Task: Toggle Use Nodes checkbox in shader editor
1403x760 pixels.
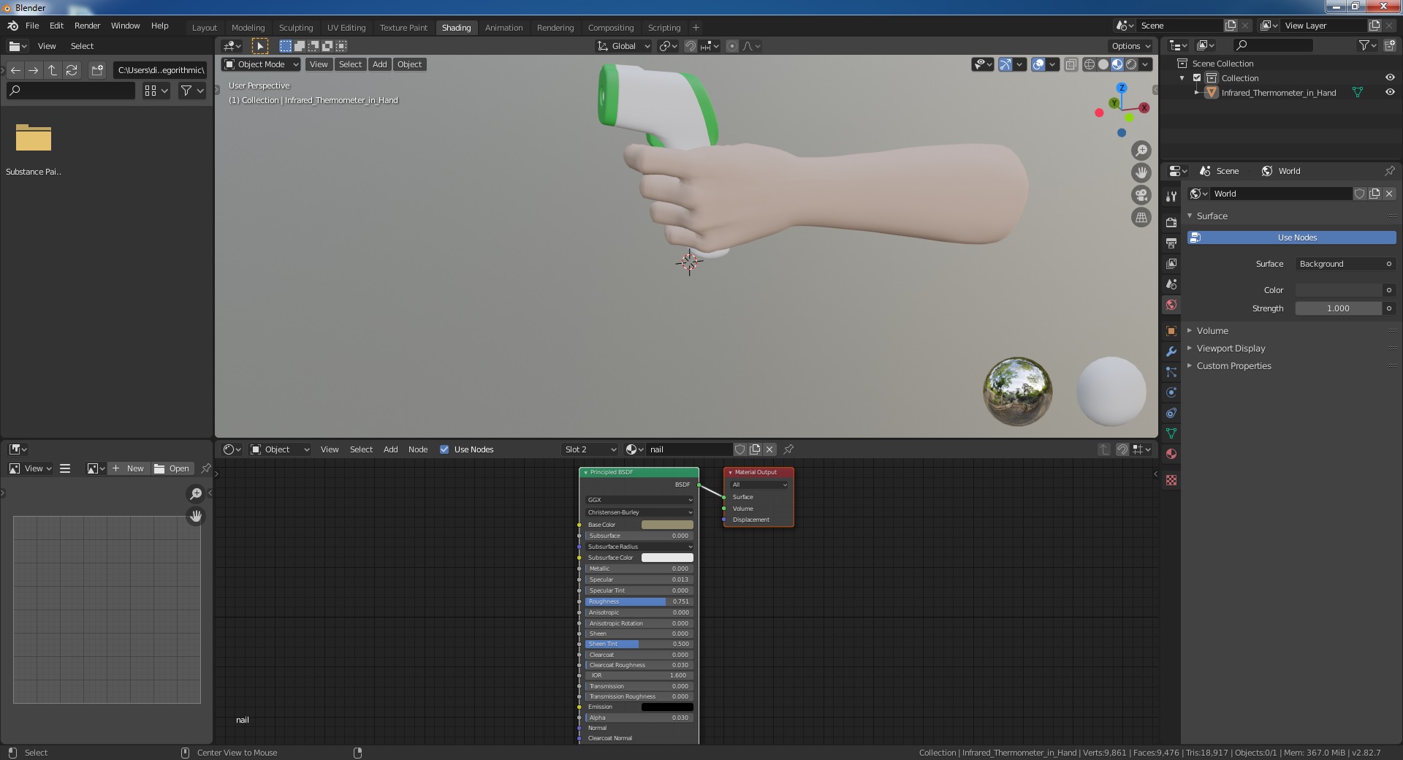Action: click(x=444, y=449)
